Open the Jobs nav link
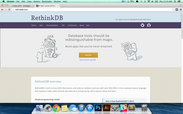Image resolution: width=183 pixels, height=114 pixels. click(x=88, y=25)
